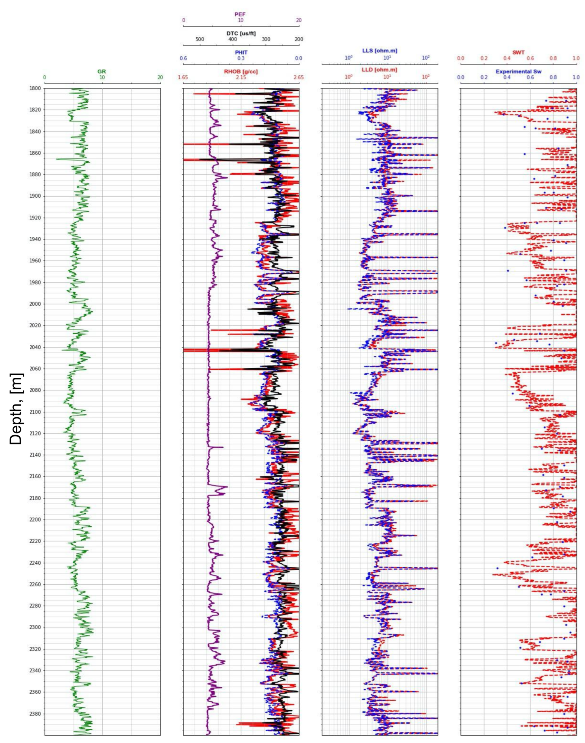
Task: Click the GR track title
Action: pos(102,71)
